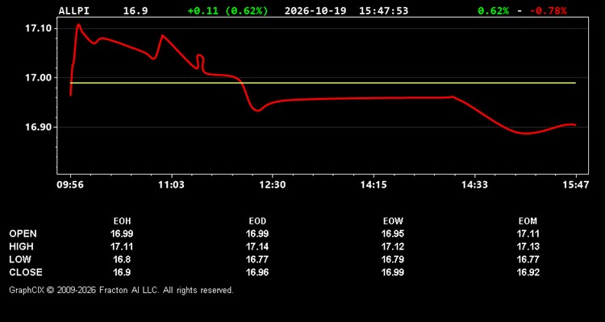Click the 12:30 time axis label
The image size is (605, 322).
coord(273,185)
